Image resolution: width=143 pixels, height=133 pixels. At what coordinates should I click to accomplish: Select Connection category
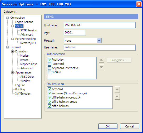coord(17,18)
